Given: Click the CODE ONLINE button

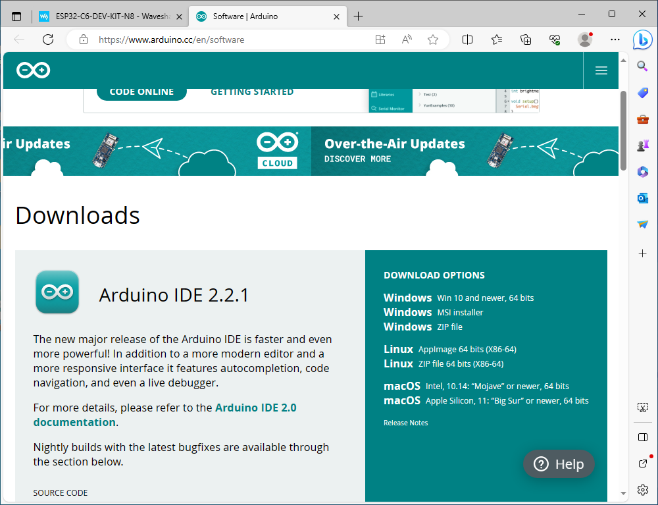Looking at the screenshot, I should pyautogui.click(x=142, y=92).
